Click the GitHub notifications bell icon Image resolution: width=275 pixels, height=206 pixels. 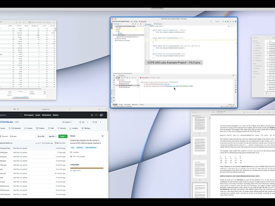92,115
